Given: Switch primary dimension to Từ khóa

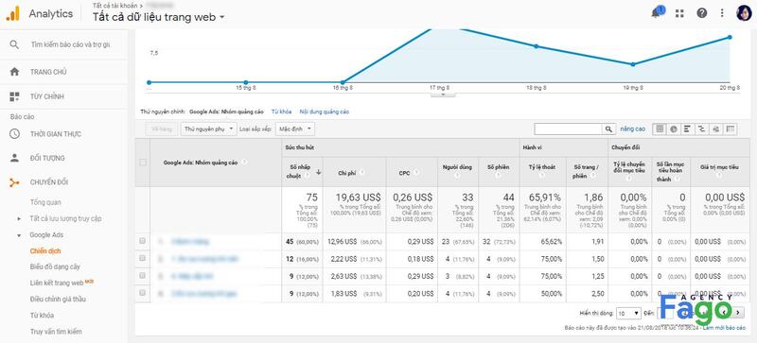Looking at the screenshot, I should [281, 111].
